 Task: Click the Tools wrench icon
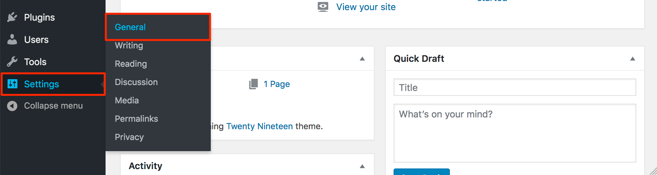coord(12,62)
